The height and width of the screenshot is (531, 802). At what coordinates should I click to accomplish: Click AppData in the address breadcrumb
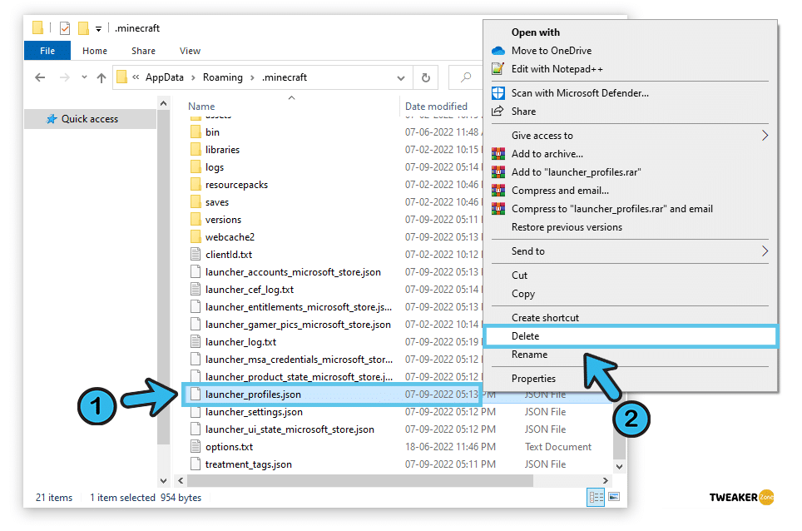[164, 77]
